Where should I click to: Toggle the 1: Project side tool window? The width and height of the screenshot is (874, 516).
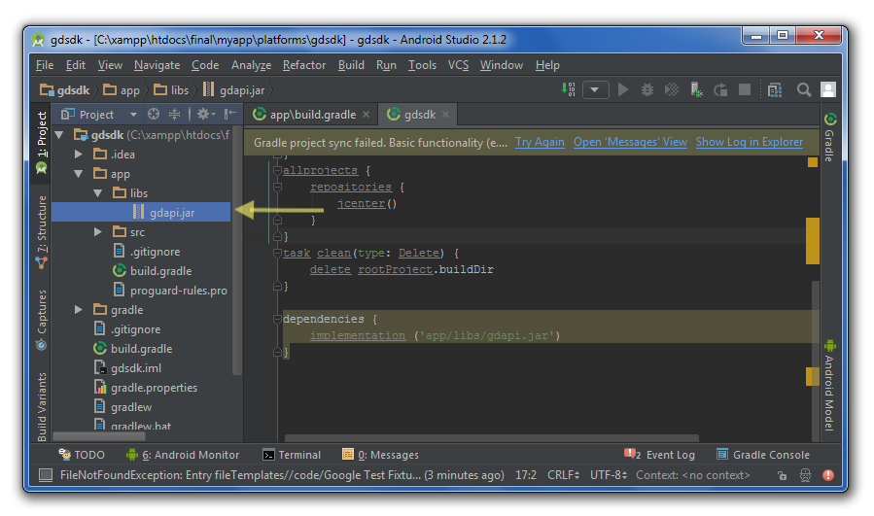tap(42, 134)
